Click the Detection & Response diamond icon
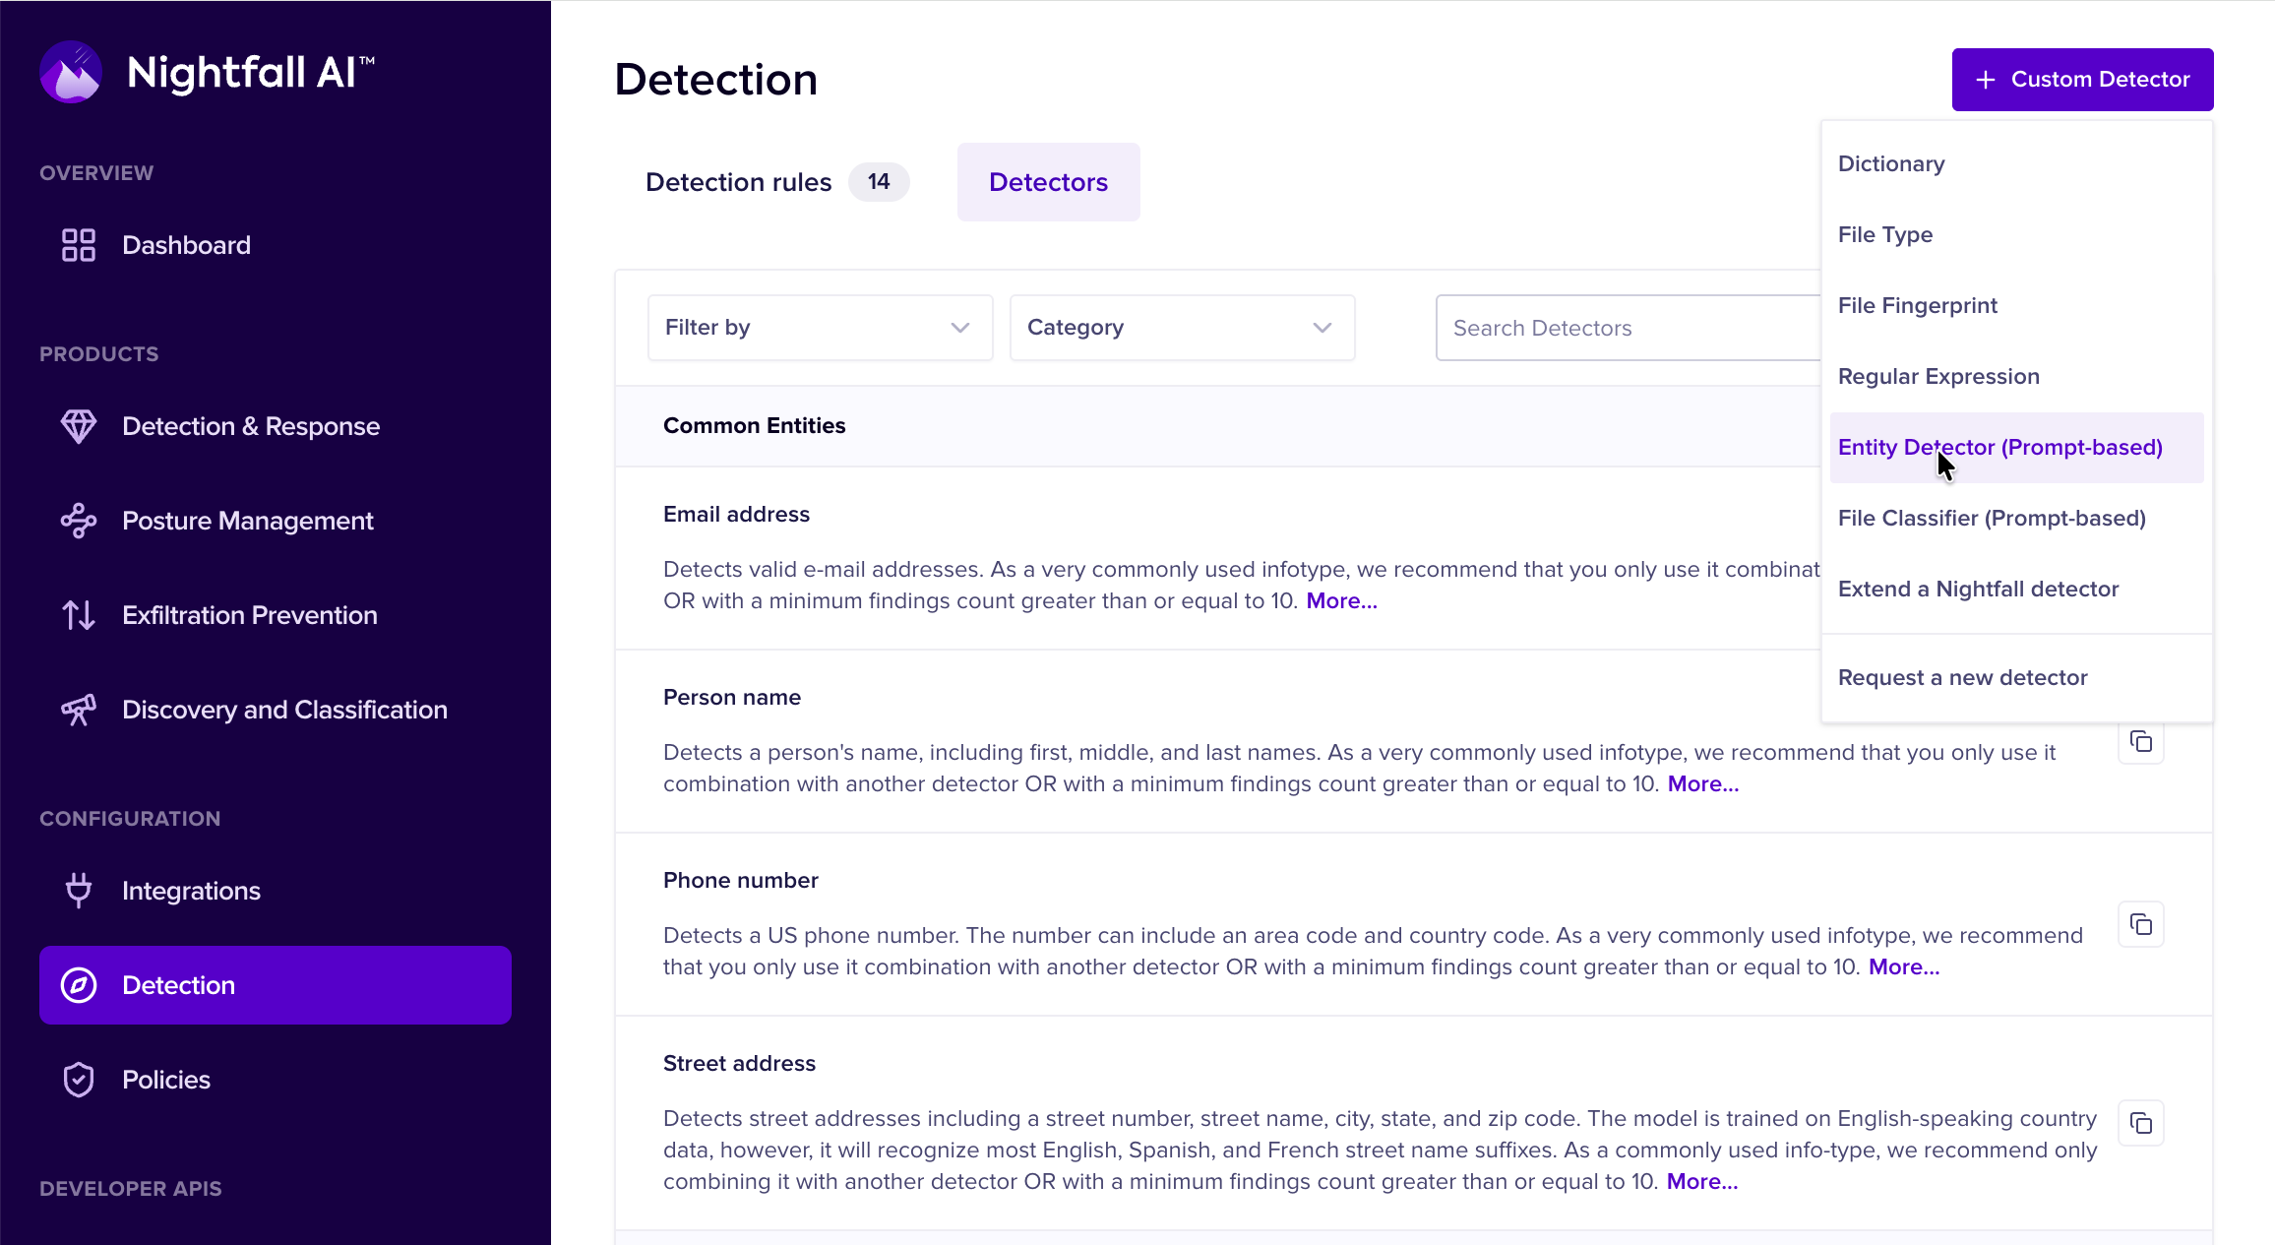2275x1245 pixels. (79, 426)
